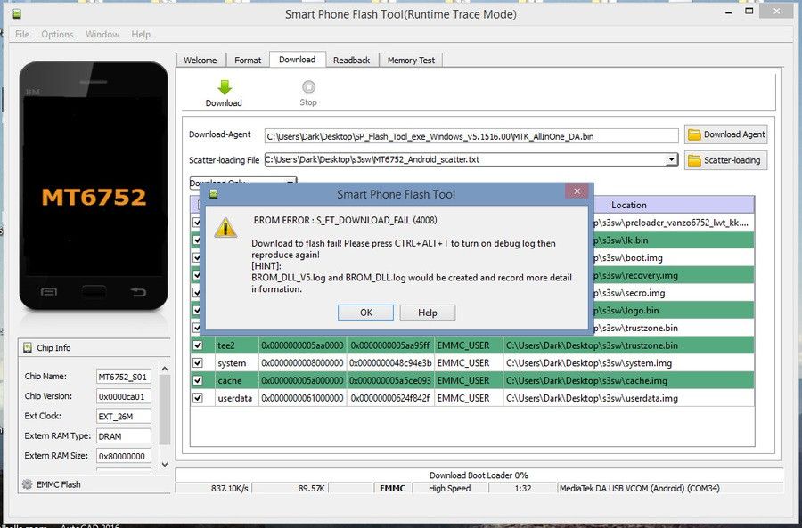Click the system.img location cell

click(x=628, y=363)
